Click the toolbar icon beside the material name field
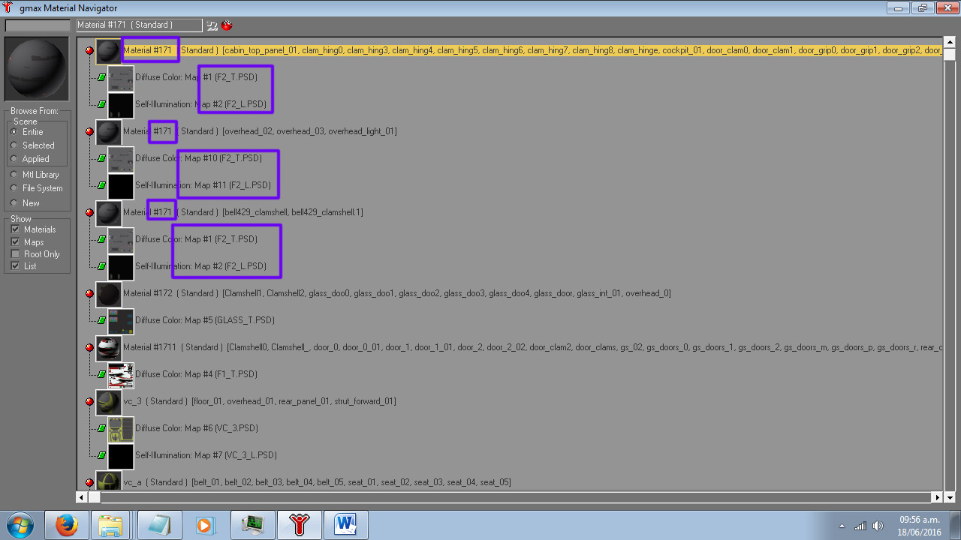961x540 pixels. 212,25
